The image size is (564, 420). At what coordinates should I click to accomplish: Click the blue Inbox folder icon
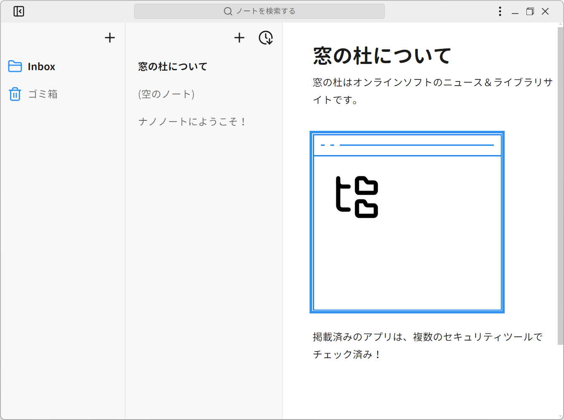[15, 66]
